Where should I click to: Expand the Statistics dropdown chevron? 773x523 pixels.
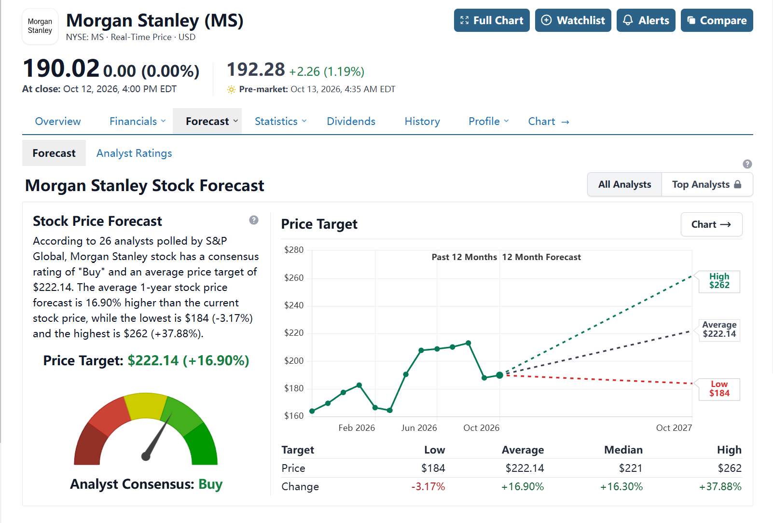point(304,121)
